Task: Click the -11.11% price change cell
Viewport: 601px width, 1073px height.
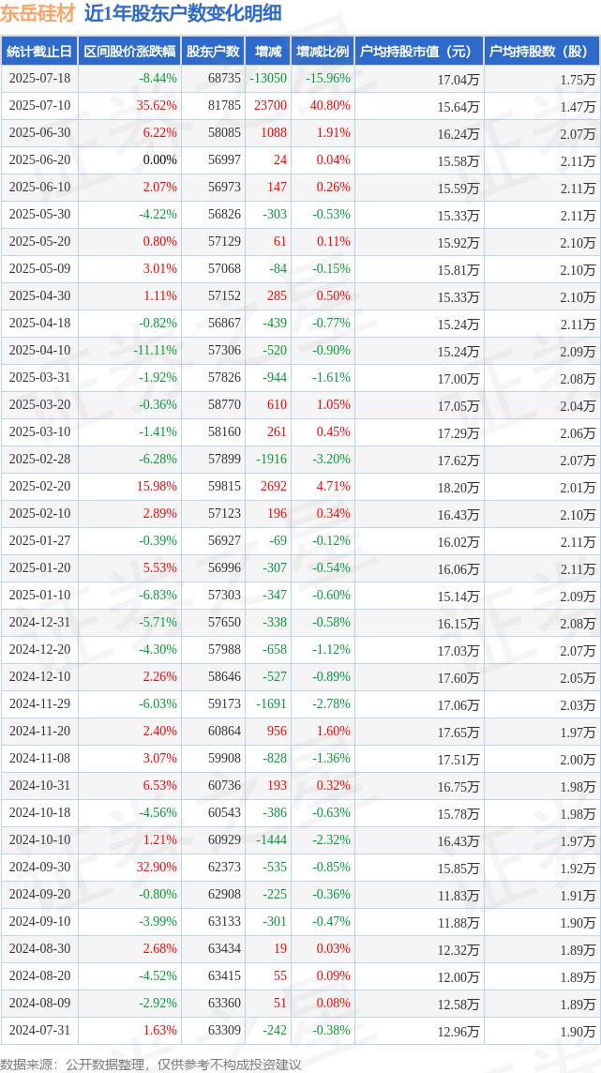Action: (156, 351)
